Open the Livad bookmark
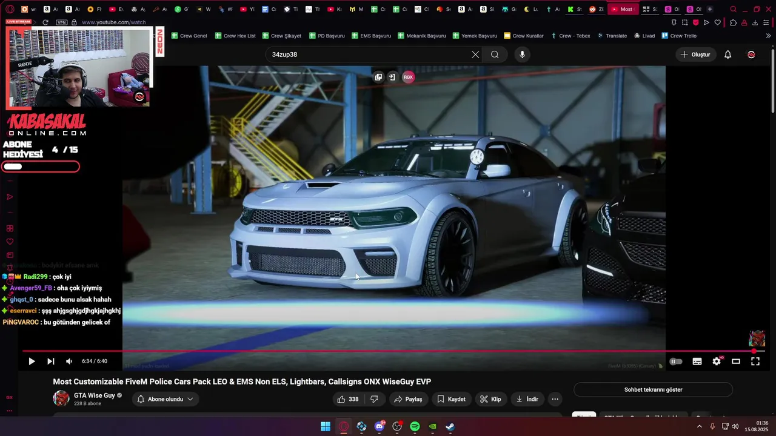The height and width of the screenshot is (436, 776). (644, 36)
